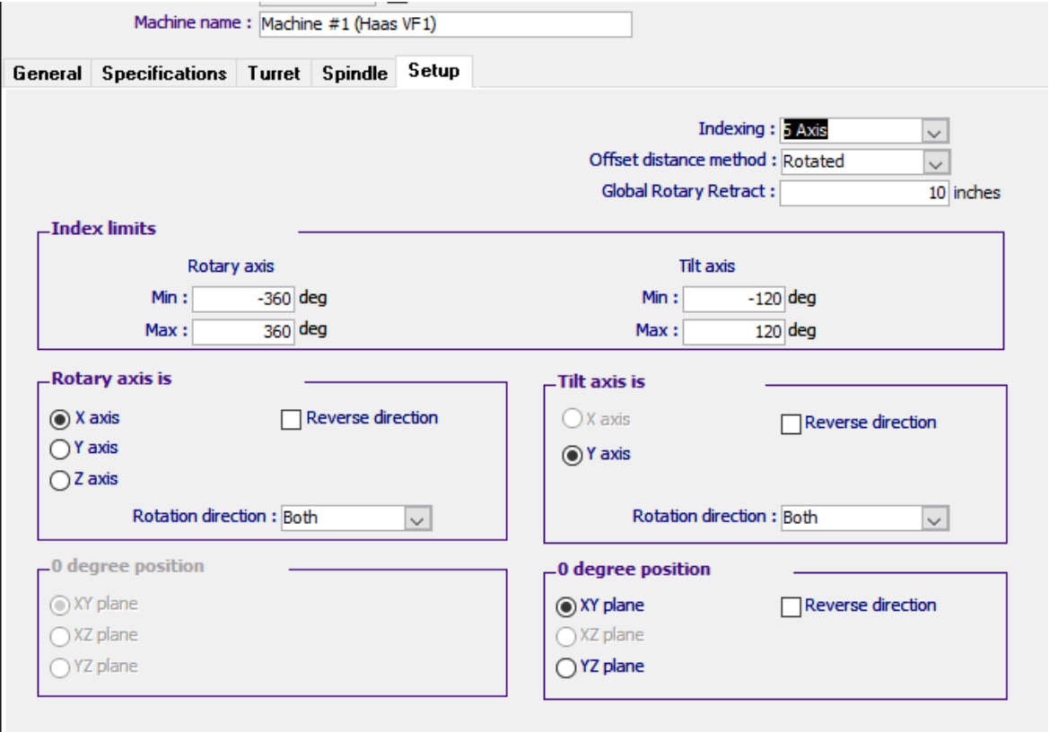Go to the Turret tab
The image size is (1050, 732).
274,74
